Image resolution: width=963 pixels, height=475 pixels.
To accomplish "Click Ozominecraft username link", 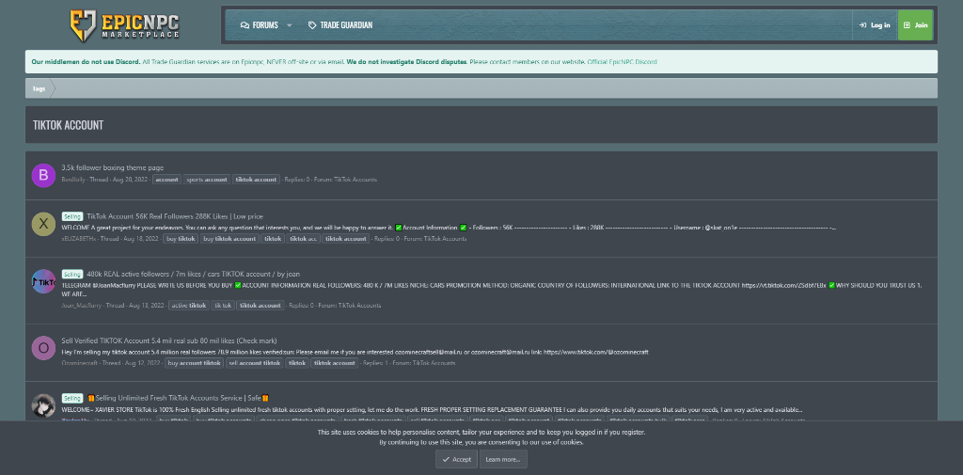I will click(80, 363).
